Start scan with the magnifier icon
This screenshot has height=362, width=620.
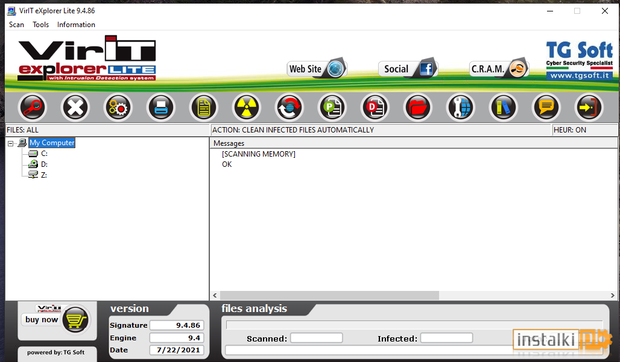pos(33,107)
